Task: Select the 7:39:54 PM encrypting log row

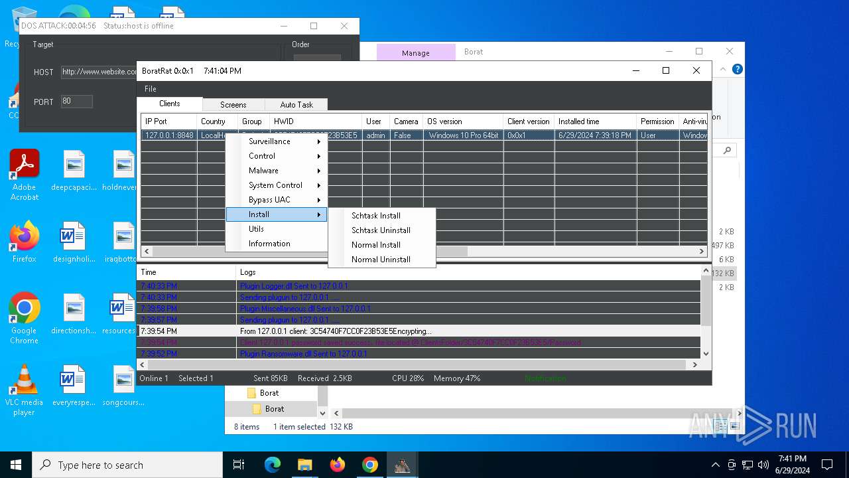Action: tap(419, 331)
